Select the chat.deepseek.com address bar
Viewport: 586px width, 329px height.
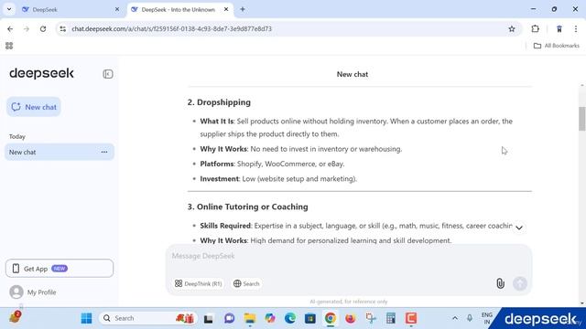pos(288,28)
